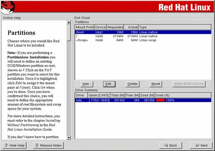Image resolution: width=215 pixels, height=151 pixels.
Task: Click the right arrow icon on Next
Action: [x=198, y=145]
